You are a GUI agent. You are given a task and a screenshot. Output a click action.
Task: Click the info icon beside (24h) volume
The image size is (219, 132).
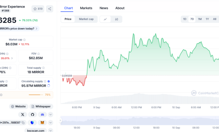click(7, 54)
